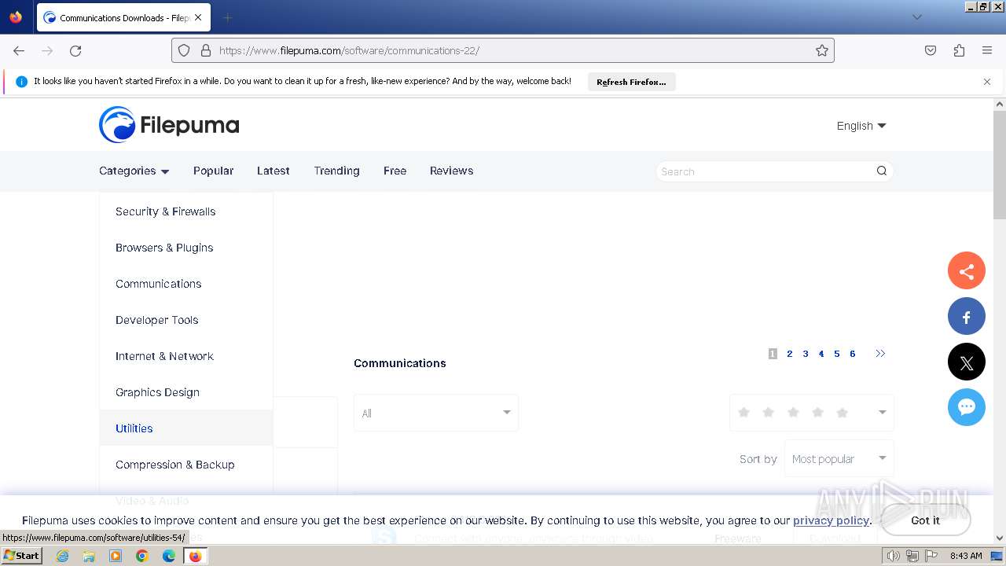Click the site lock padlock icon
Viewport: 1006px width, 566px height.
[206, 50]
